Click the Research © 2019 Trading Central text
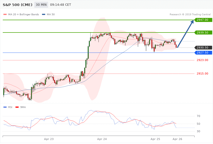 tap(190, 14)
